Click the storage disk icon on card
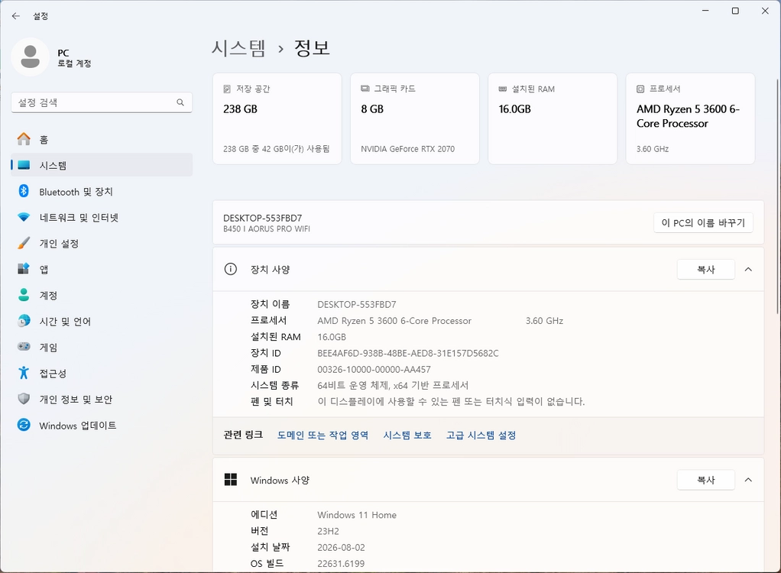 tap(227, 89)
